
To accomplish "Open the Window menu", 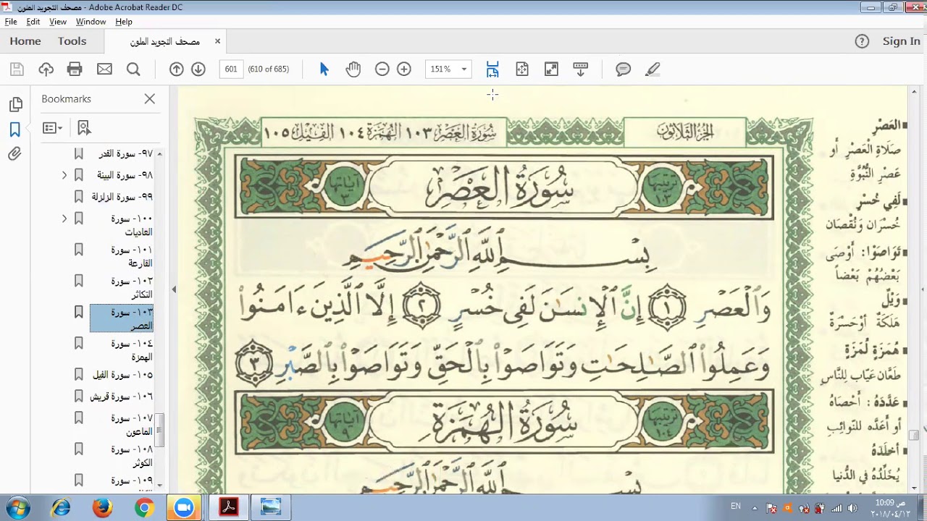I will (91, 22).
